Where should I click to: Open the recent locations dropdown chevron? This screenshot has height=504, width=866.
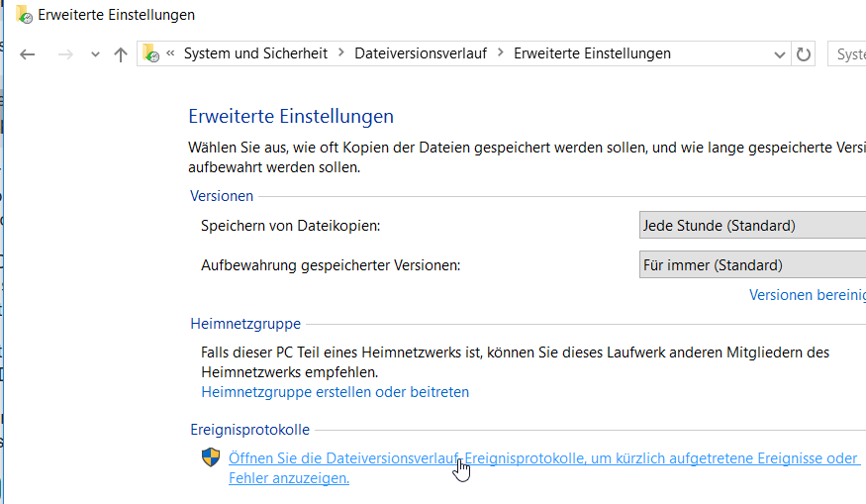[x=95, y=54]
